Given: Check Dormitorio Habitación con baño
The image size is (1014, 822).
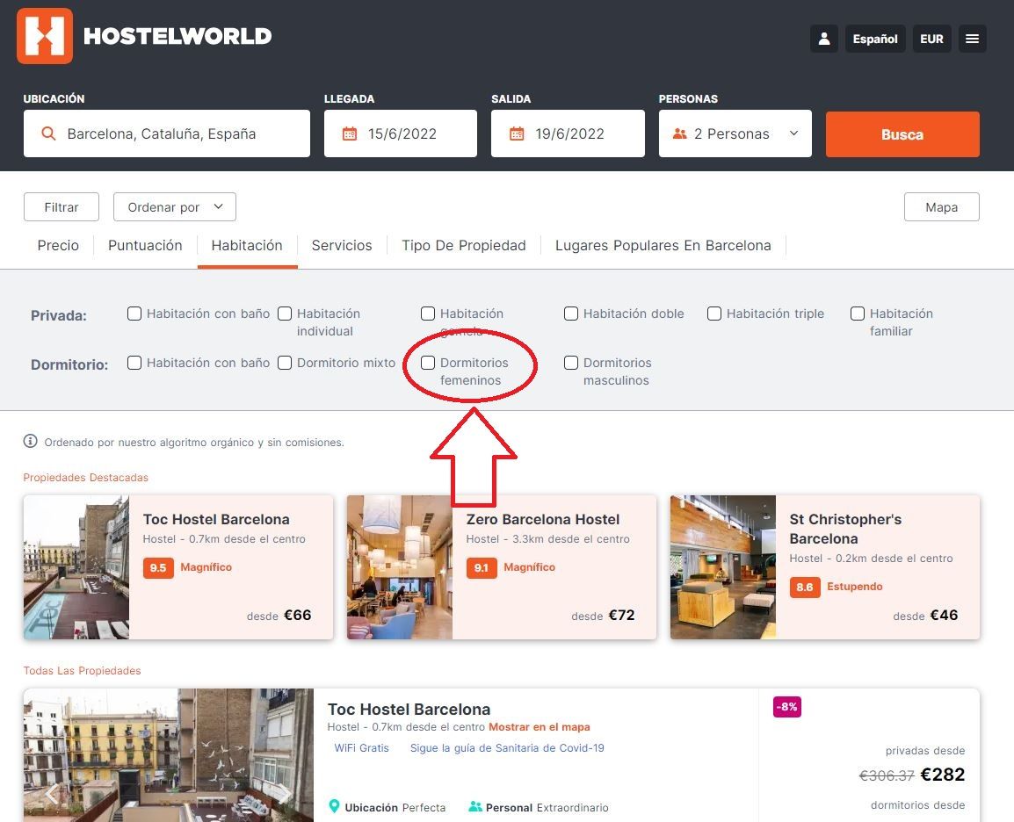Looking at the screenshot, I should [134, 363].
